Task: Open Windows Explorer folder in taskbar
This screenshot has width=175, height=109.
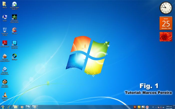Action: (15, 107)
